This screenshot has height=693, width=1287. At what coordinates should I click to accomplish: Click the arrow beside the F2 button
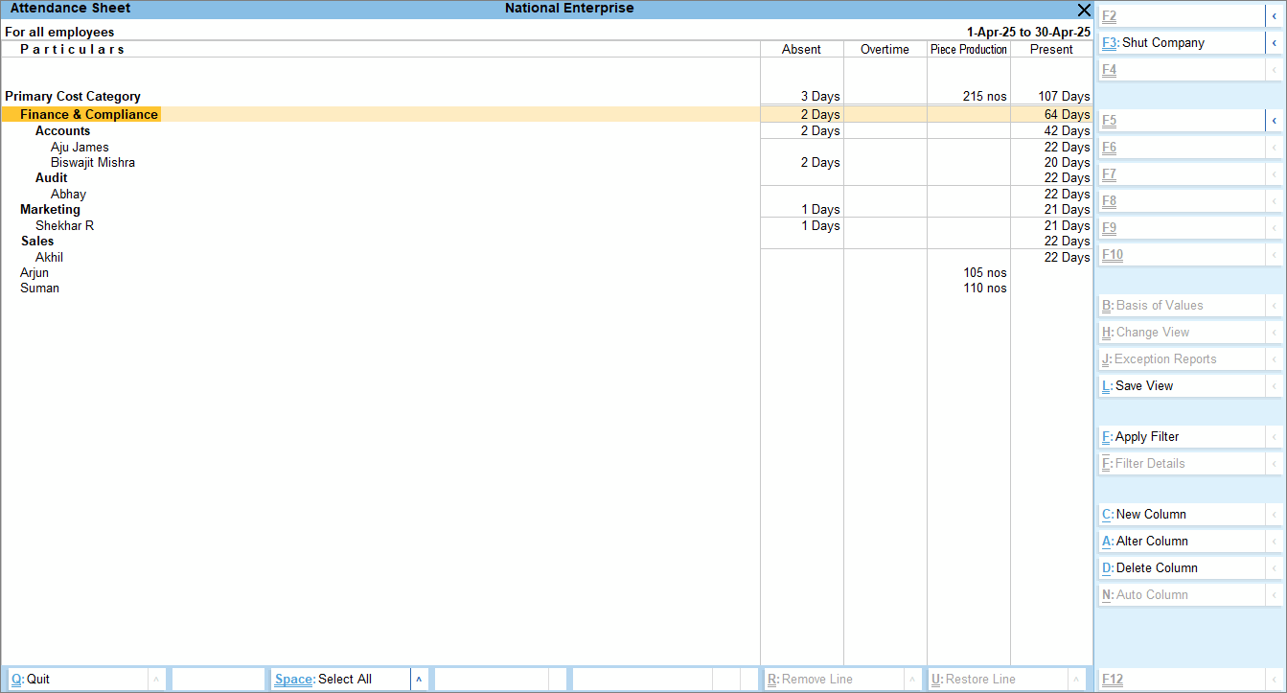click(x=1275, y=16)
